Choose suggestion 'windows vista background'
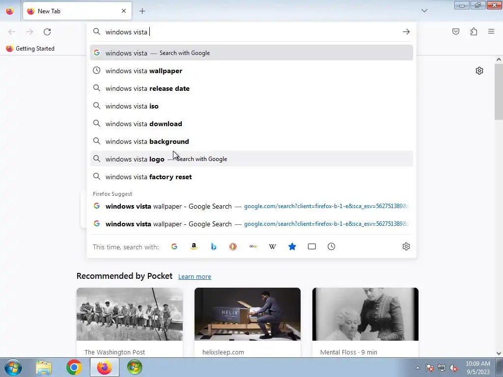This screenshot has height=377, width=503. coord(251,141)
